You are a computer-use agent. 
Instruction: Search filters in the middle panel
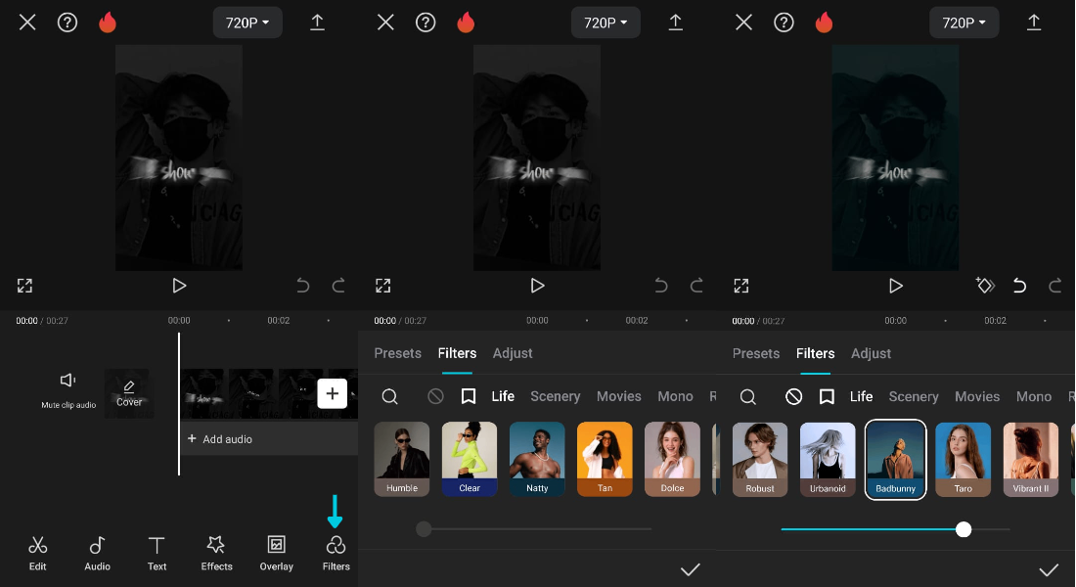389,396
